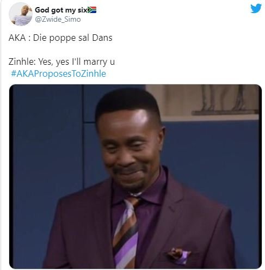Click the blue Twitter bird logo
The height and width of the screenshot is (270, 265).
click(x=256, y=8)
